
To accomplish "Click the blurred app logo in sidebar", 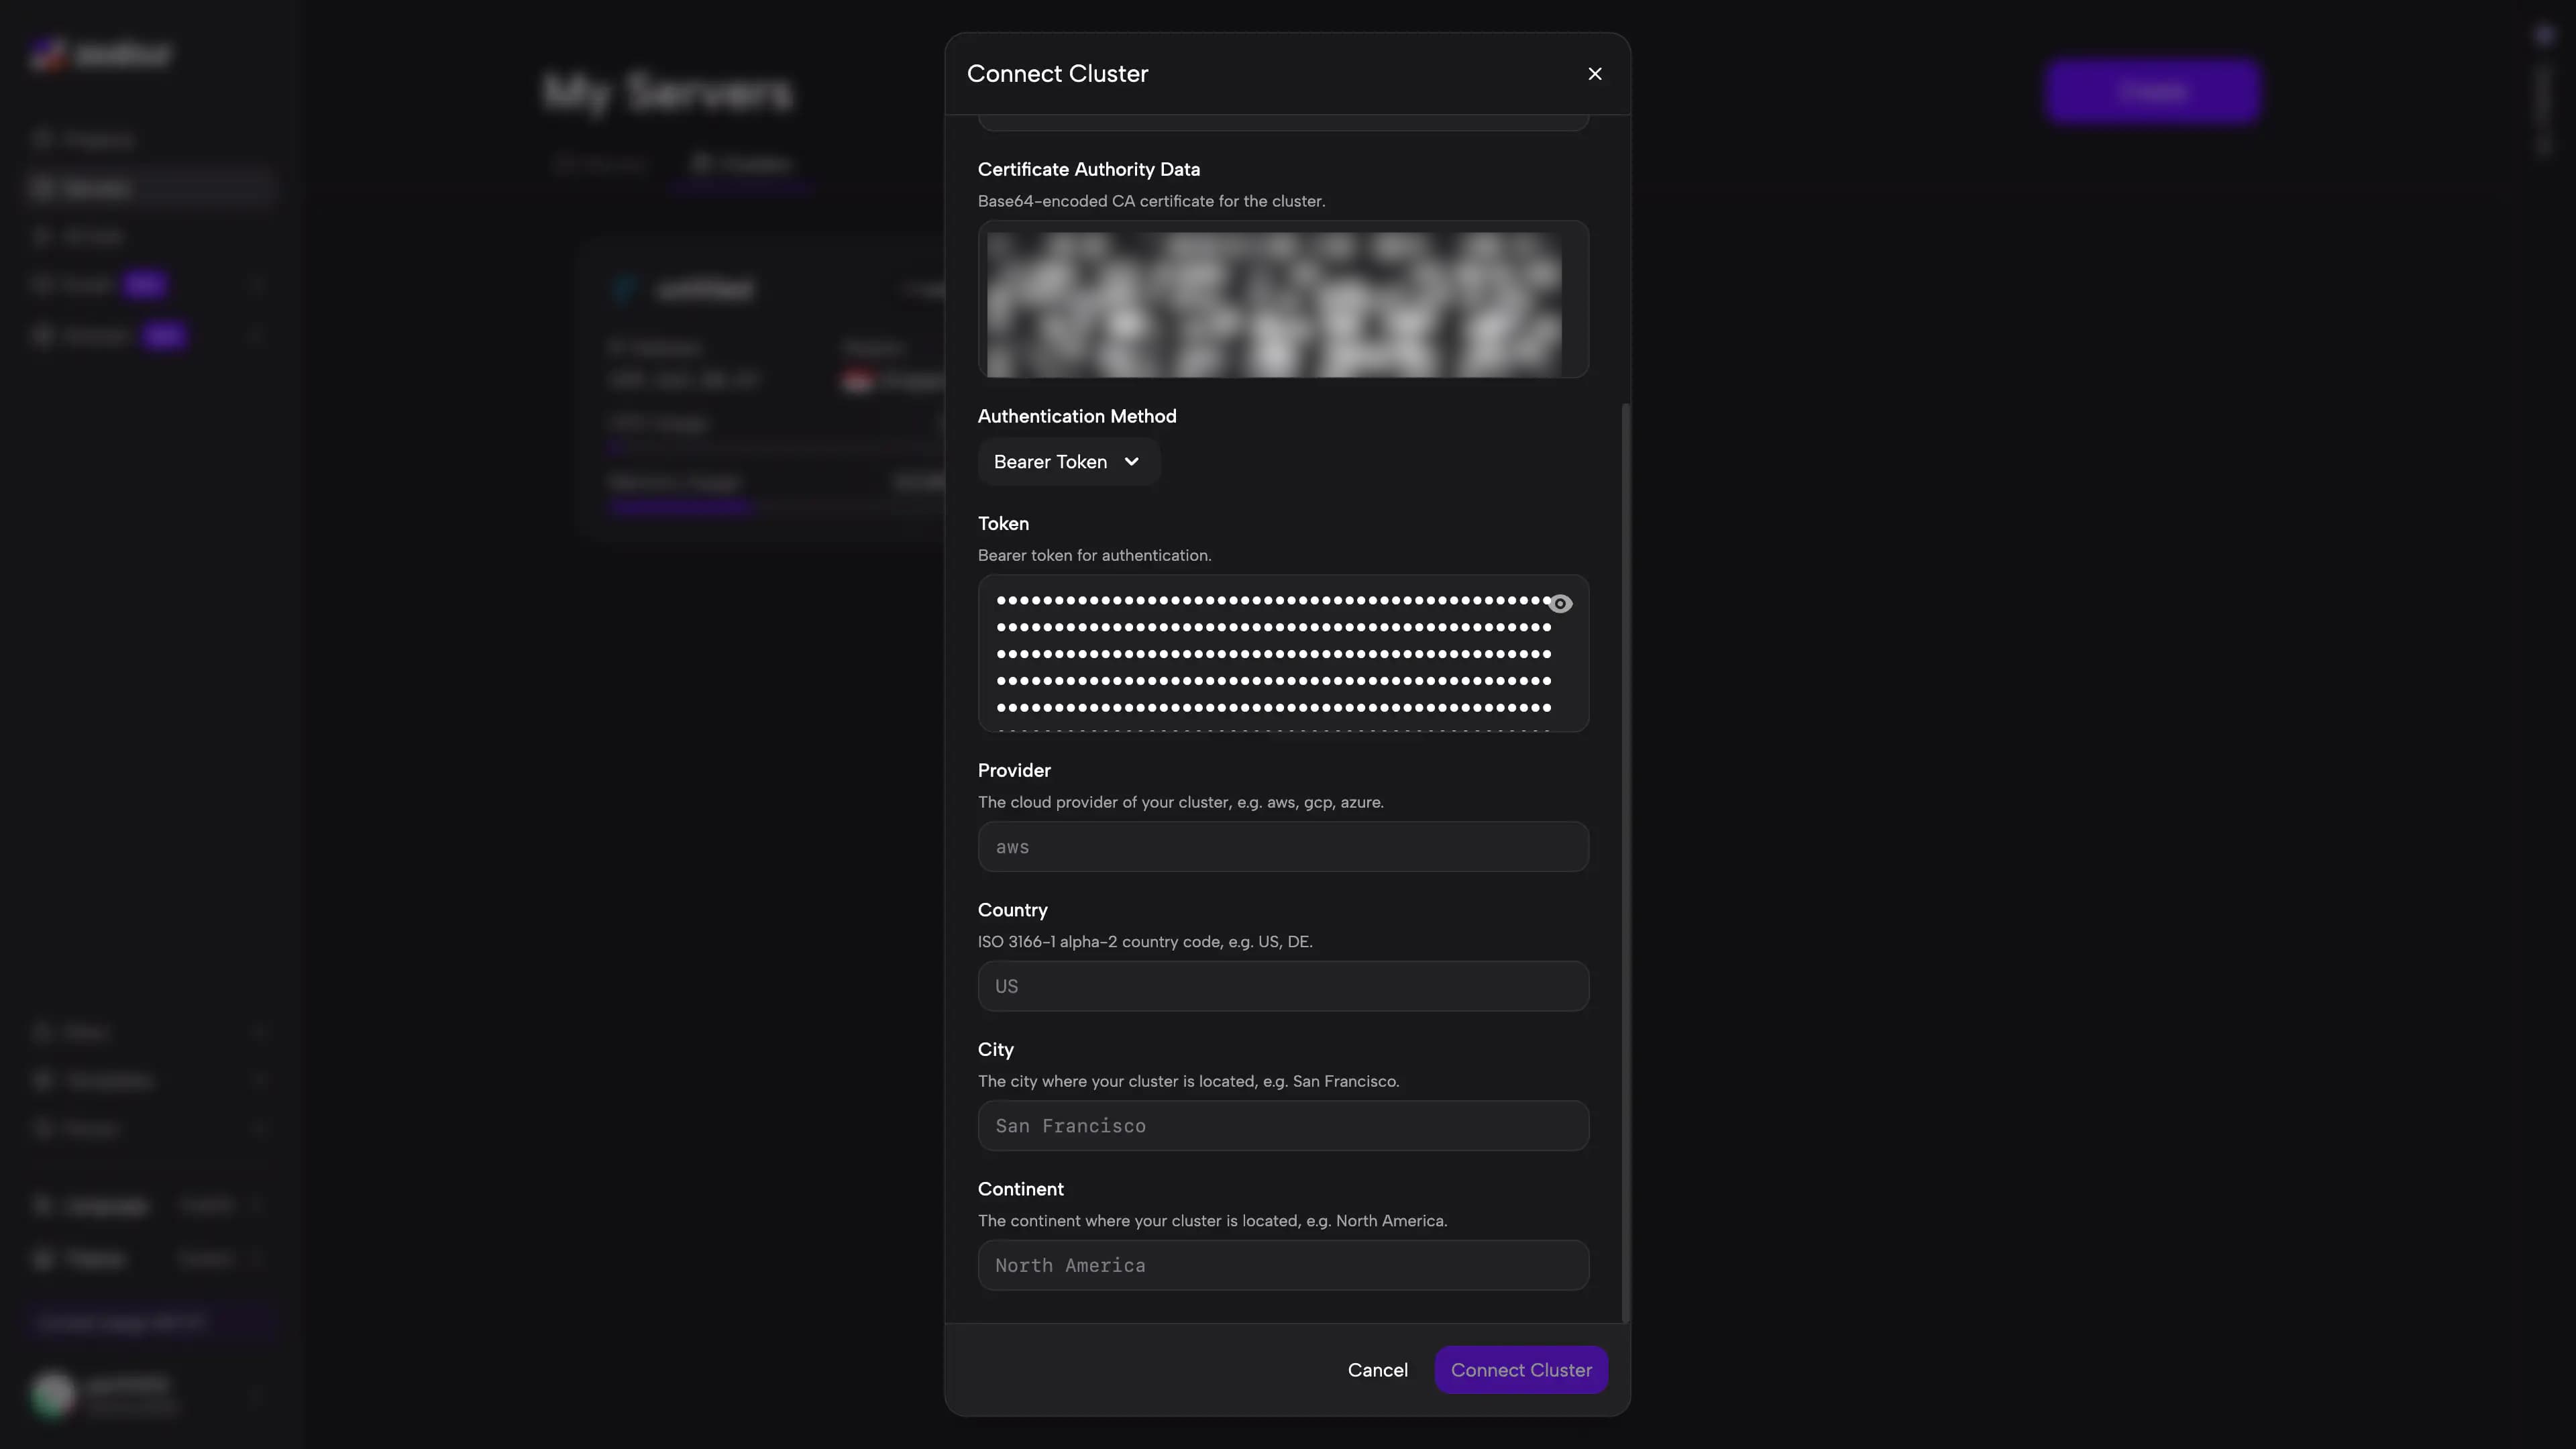I will (x=100, y=54).
